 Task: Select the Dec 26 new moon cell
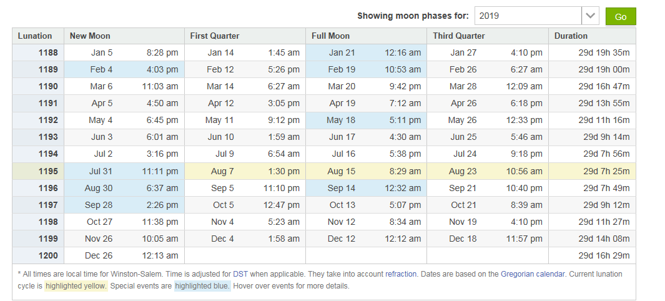[124, 255]
